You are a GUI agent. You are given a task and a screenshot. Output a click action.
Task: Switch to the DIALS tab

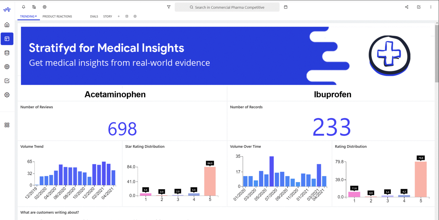pos(94,16)
